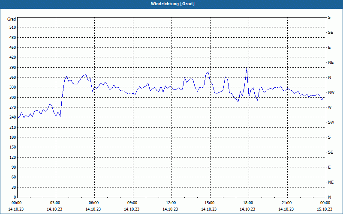Click the 21:00 time label
Viewport: 343px width, 214px height.
[286, 203]
